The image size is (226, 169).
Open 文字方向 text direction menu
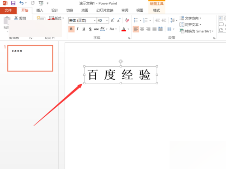point(191,18)
